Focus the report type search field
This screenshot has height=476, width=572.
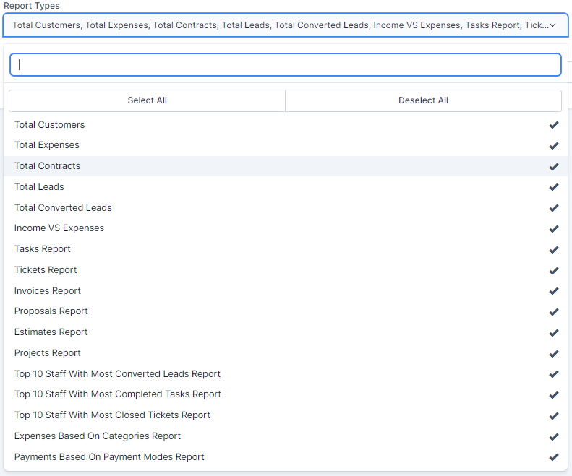(286, 64)
